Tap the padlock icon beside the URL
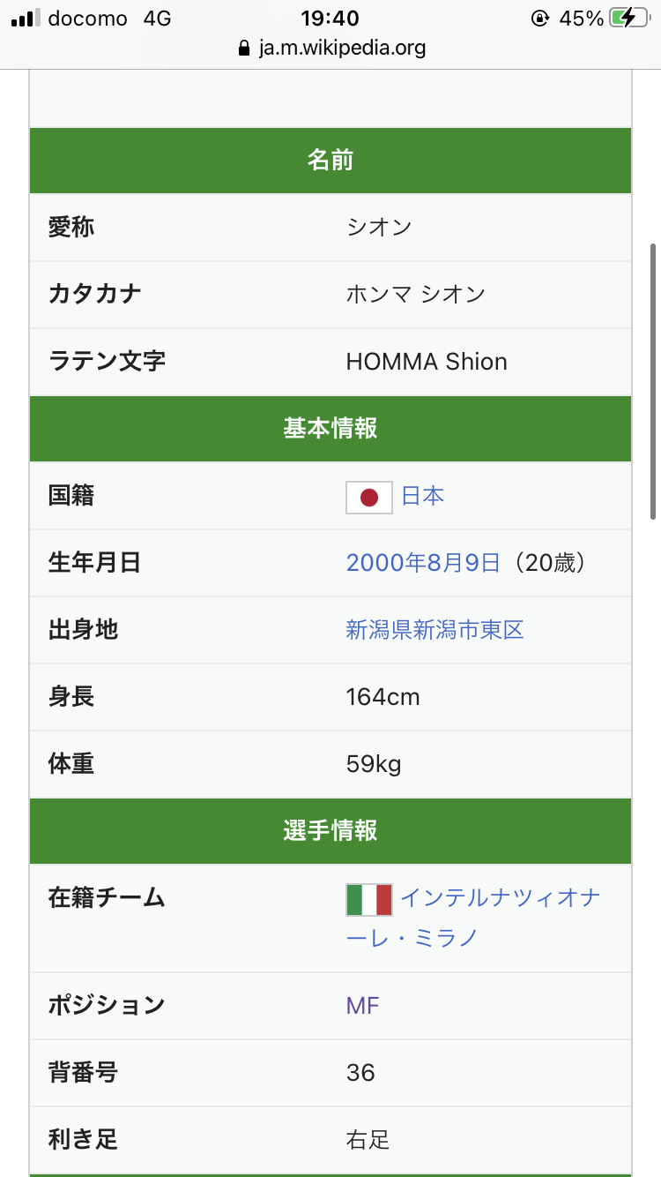Screen dimensions: 661x1177 [244, 48]
